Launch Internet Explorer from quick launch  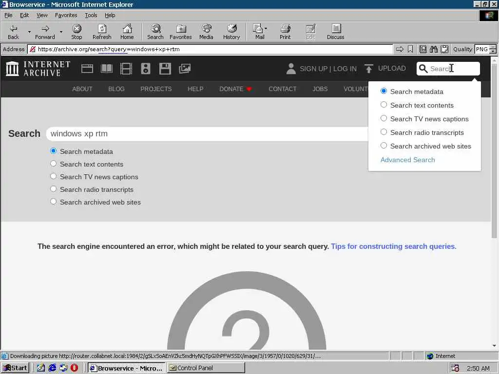pos(52,368)
